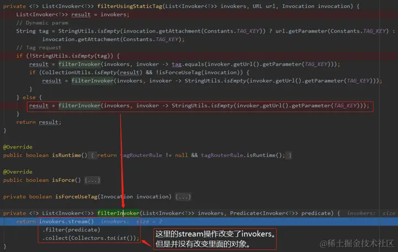Click "CollectionUtils.isEmpty(result)" condition
Image resolution: width=398 pixels, height=252 pixels.
tap(92, 72)
